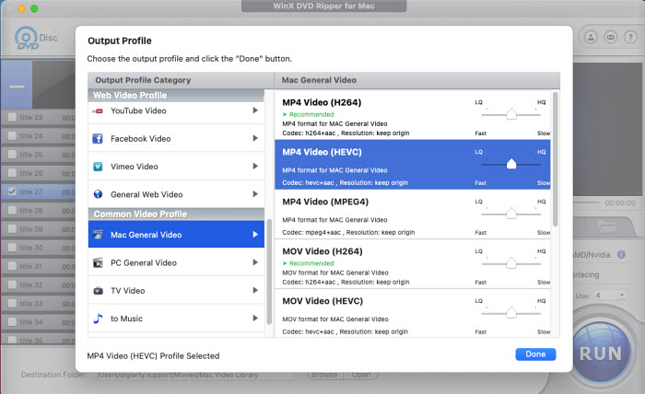Click the title 32 row text
This screenshot has width=645, height=394.
click(31, 284)
